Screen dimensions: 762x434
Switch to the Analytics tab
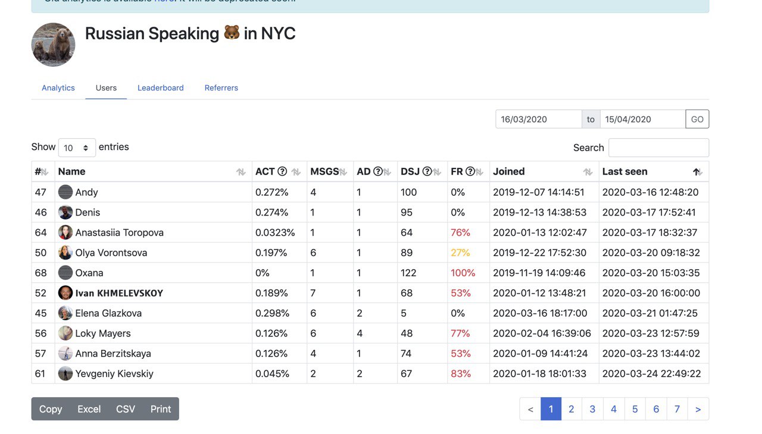pyautogui.click(x=58, y=88)
